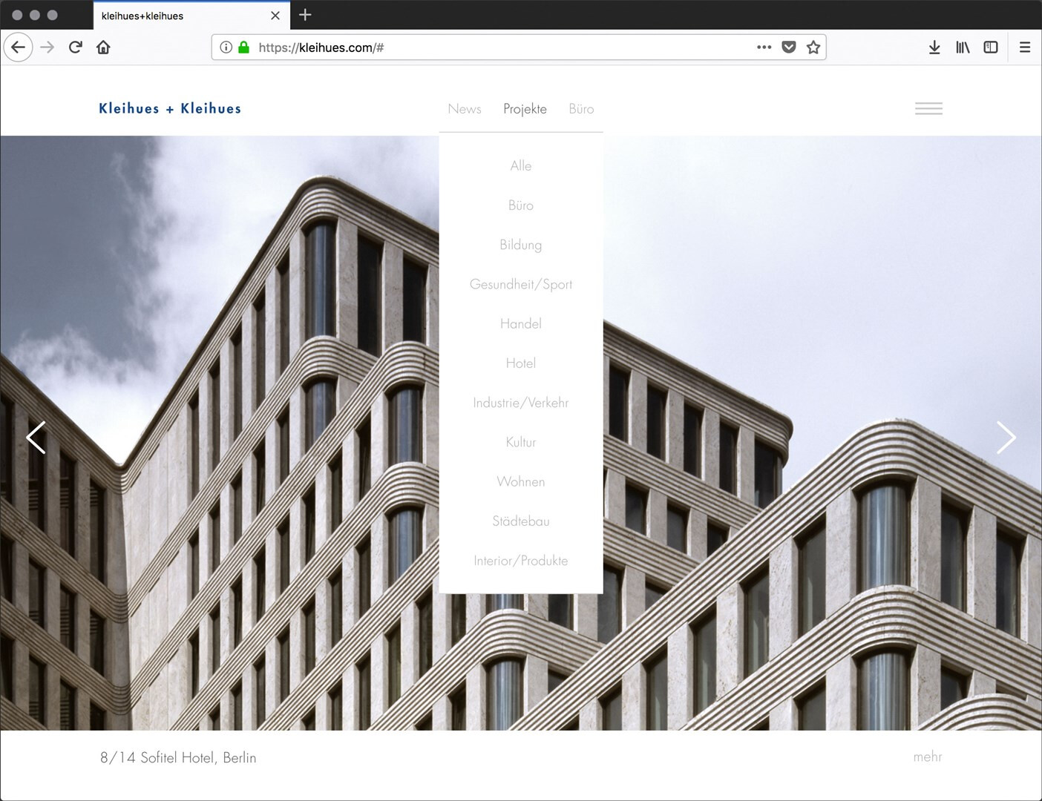Screen dimensions: 1042x801
Task: Open the downloads panel
Action: click(934, 47)
